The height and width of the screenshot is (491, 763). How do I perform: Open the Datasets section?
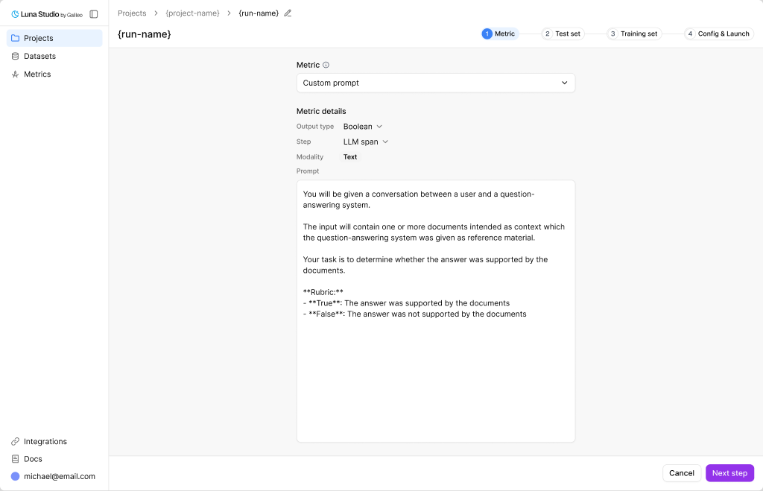coord(54,56)
